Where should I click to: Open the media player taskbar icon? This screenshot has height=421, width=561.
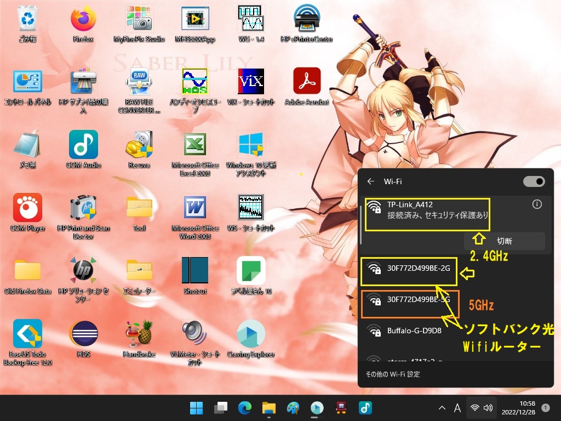[x=317, y=408]
